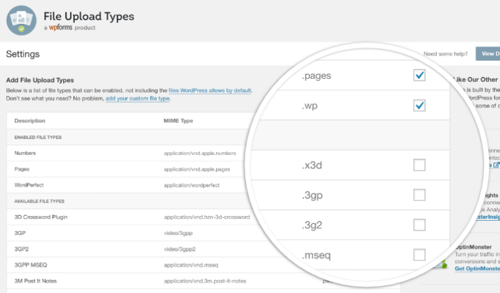500x293 pixels.
Task: Click the external link icon in sidebar
Action: point(496,165)
